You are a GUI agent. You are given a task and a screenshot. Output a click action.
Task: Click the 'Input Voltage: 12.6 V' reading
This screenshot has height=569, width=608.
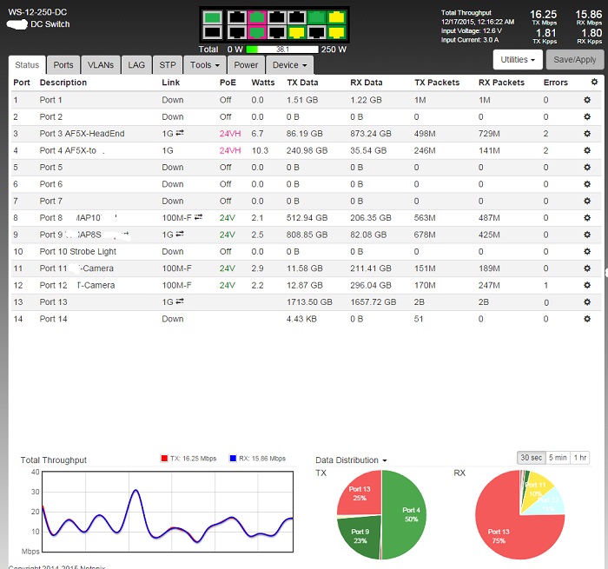pos(471,30)
